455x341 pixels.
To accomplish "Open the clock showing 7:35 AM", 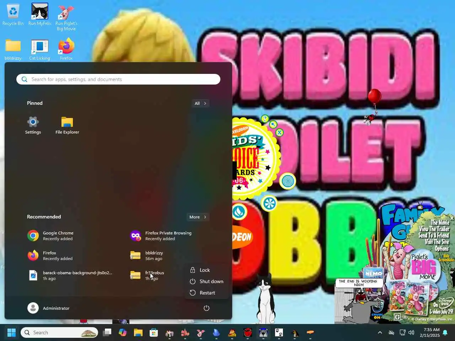I will [429, 332].
